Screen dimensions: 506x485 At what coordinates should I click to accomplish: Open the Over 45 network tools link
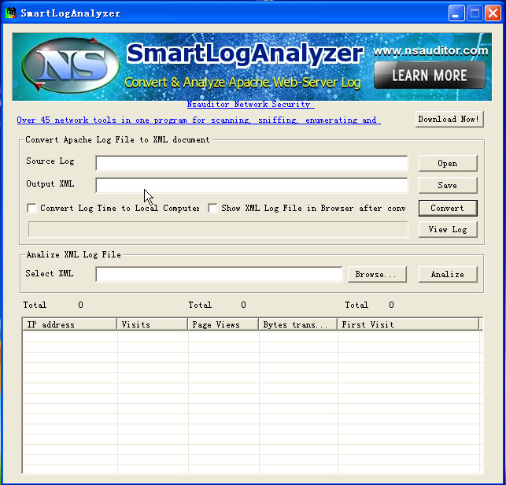pos(198,120)
